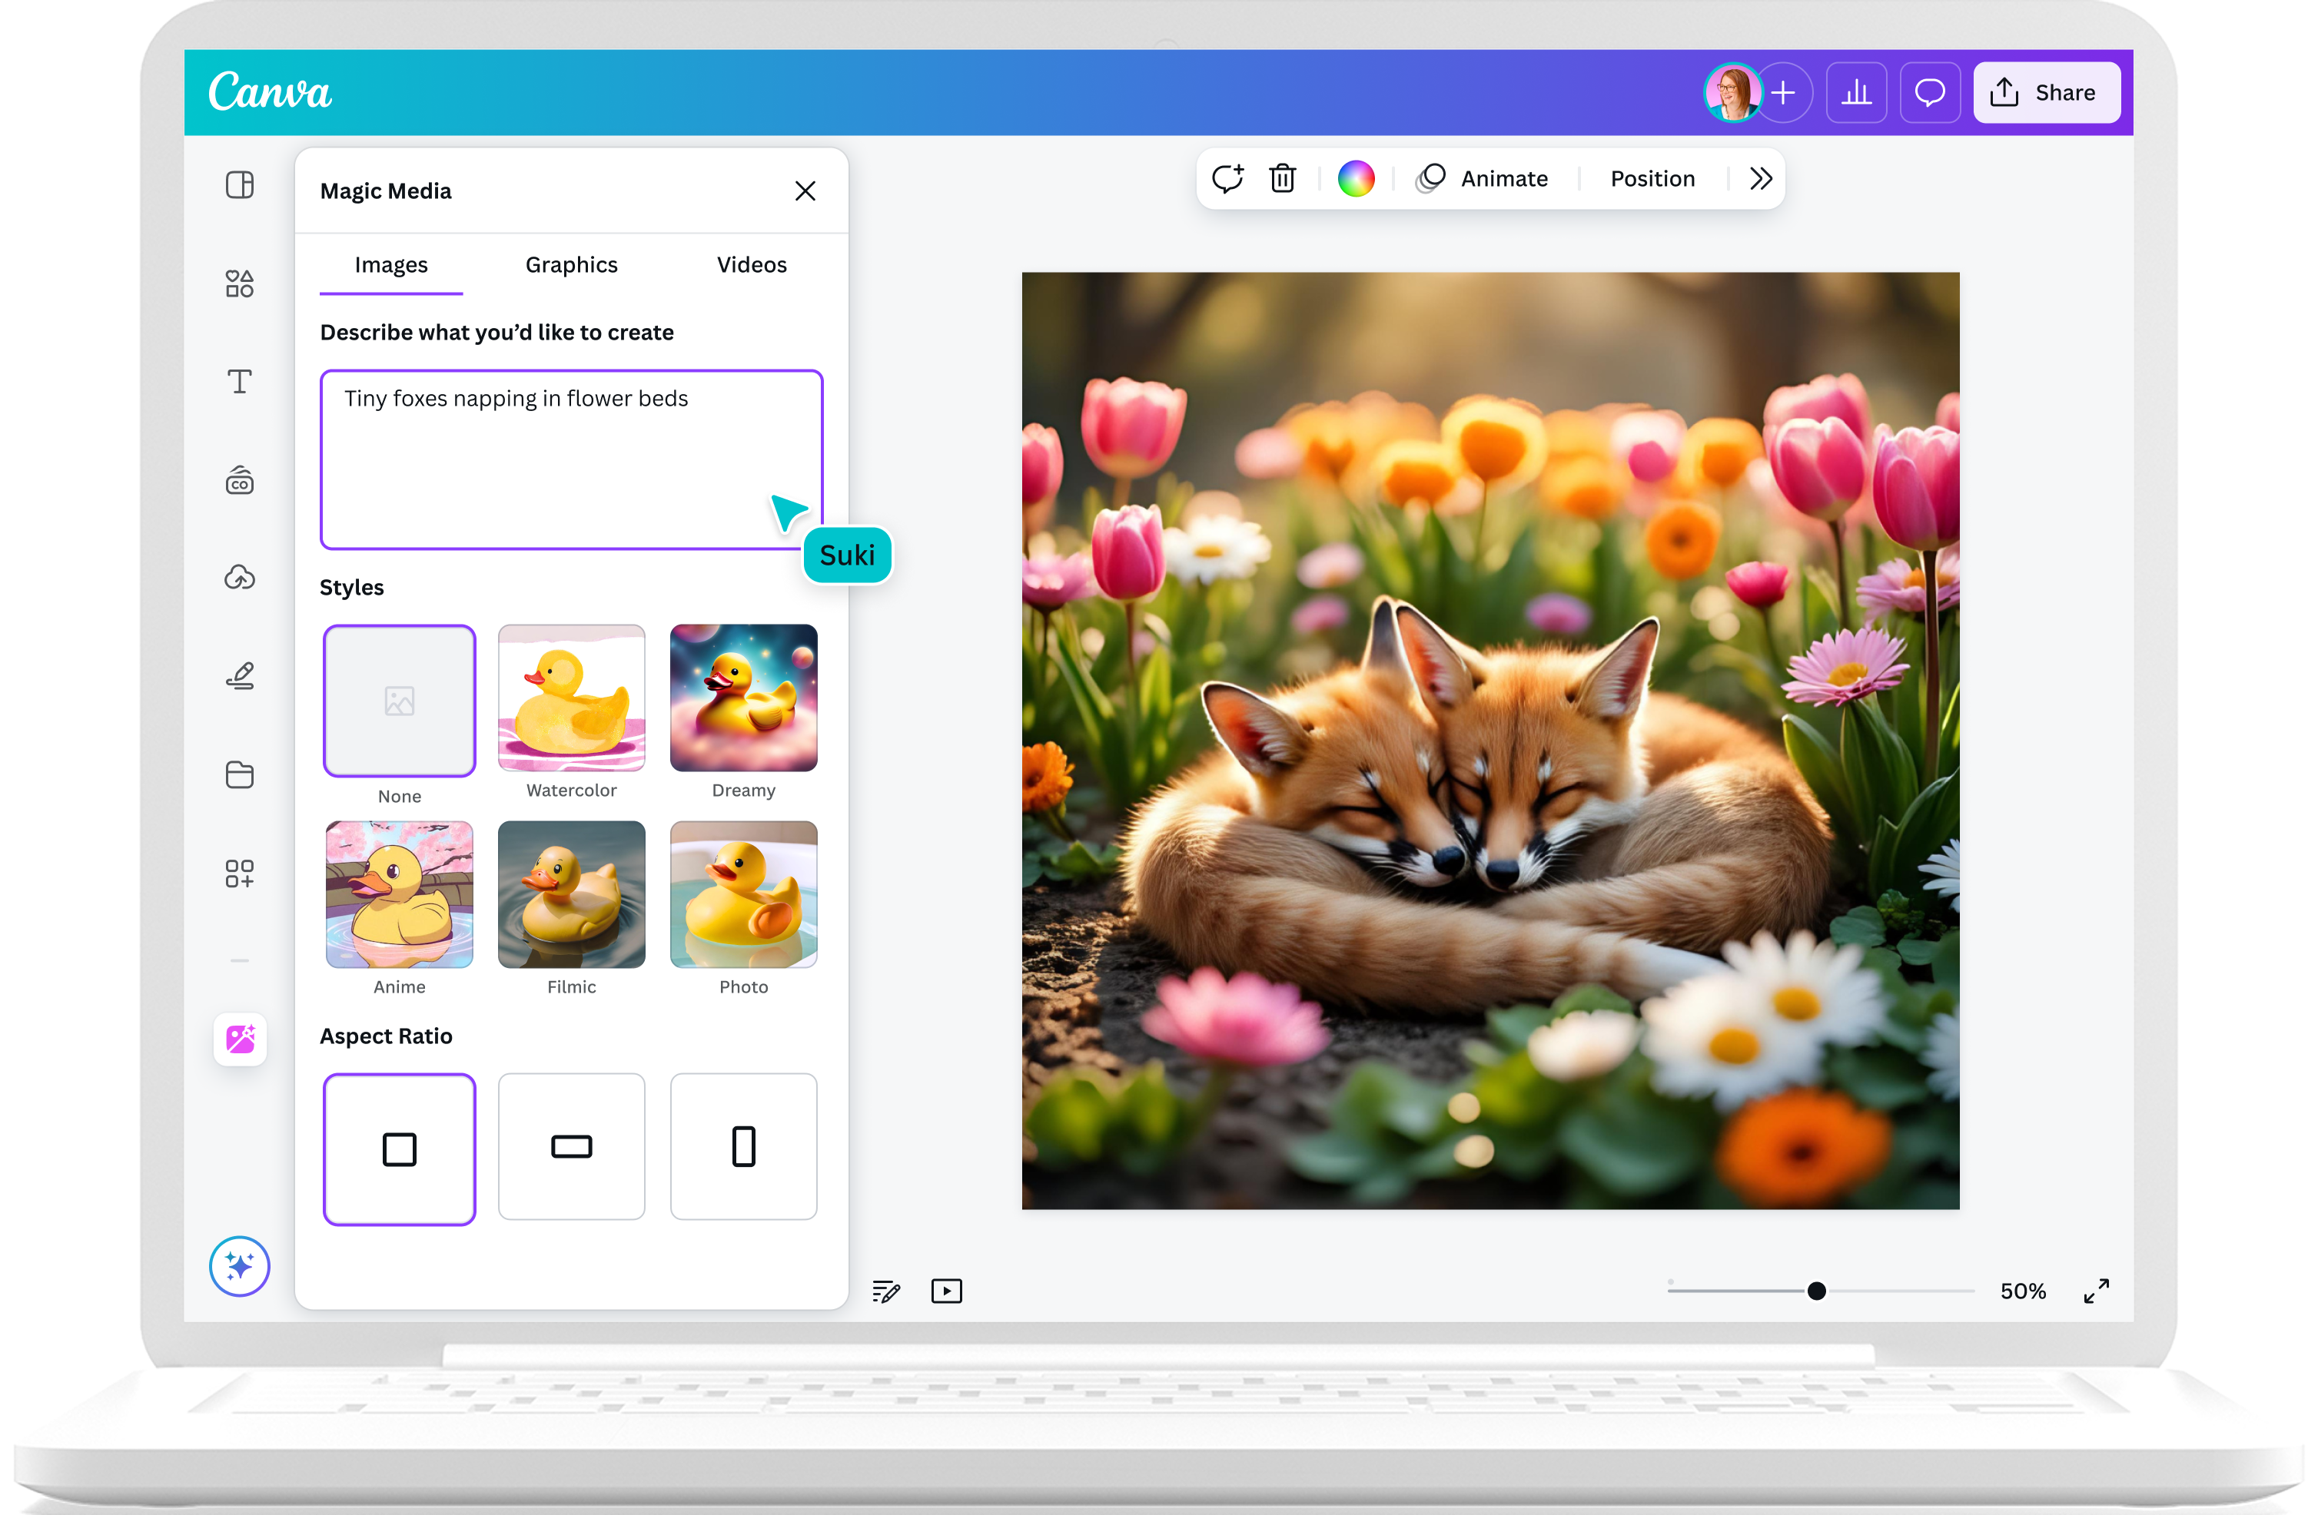The image size is (2318, 1515).
Task: Select square aspect ratio option
Action: click(400, 1149)
